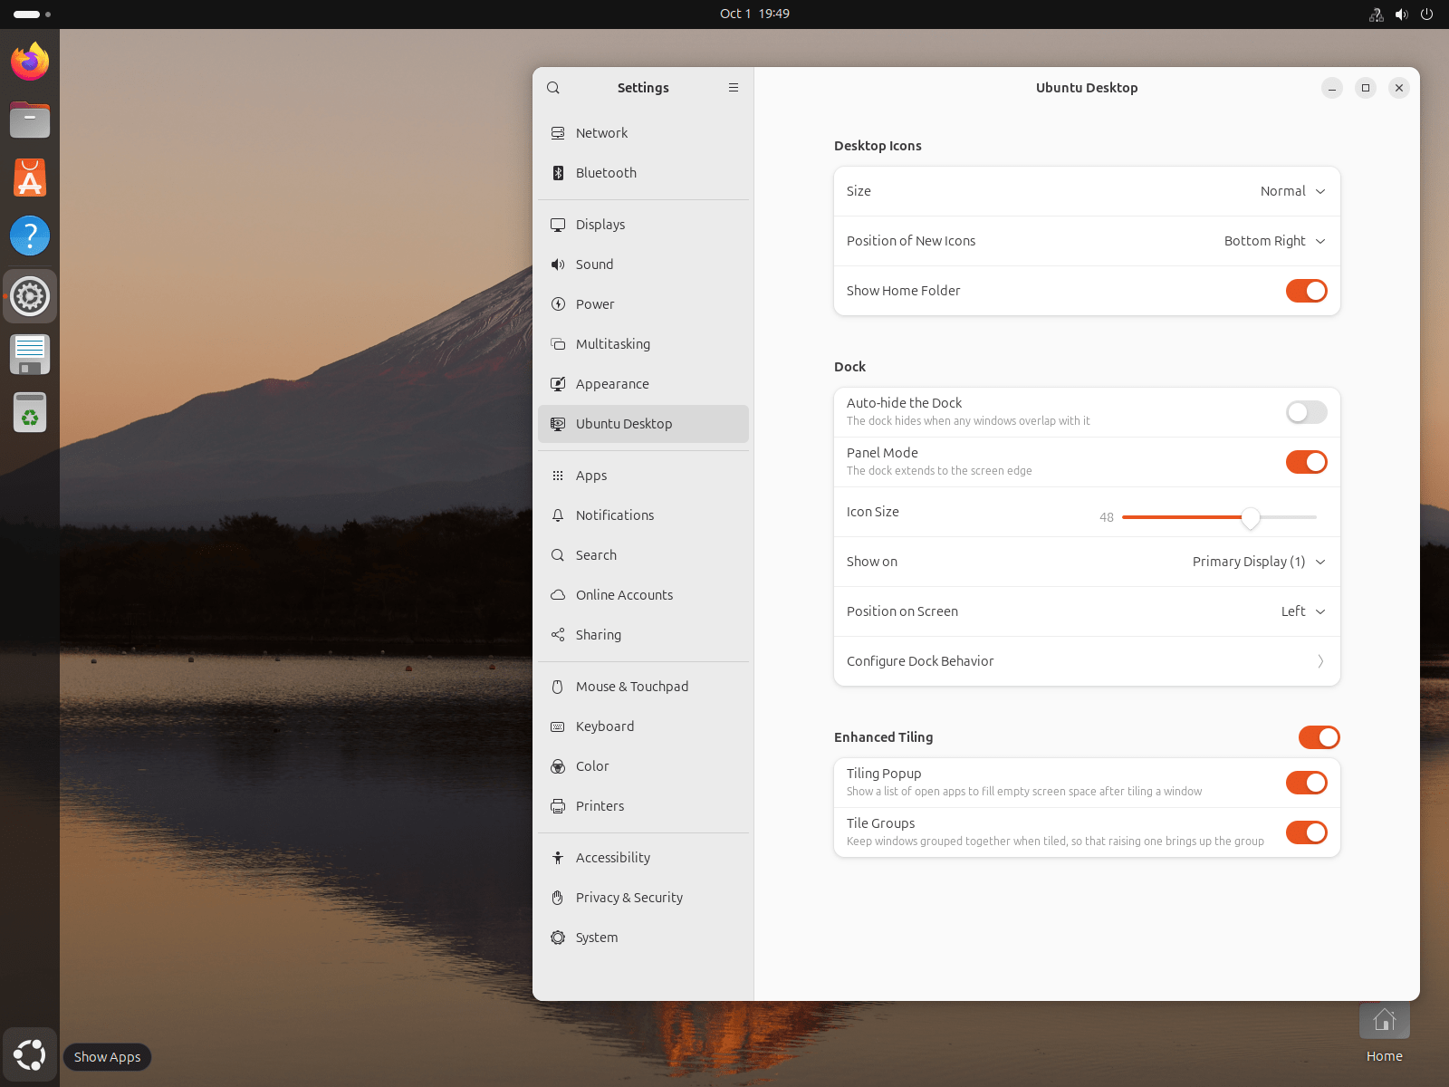Viewport: 1449px width, 1087px height.
Task: Open the Settings hamburger menu
Action: click(734, 88)
